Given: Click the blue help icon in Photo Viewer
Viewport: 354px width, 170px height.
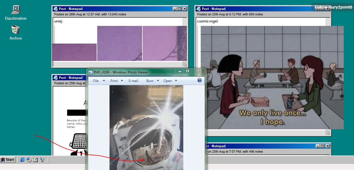Looking at the screenshot, I should click(200, 81).
